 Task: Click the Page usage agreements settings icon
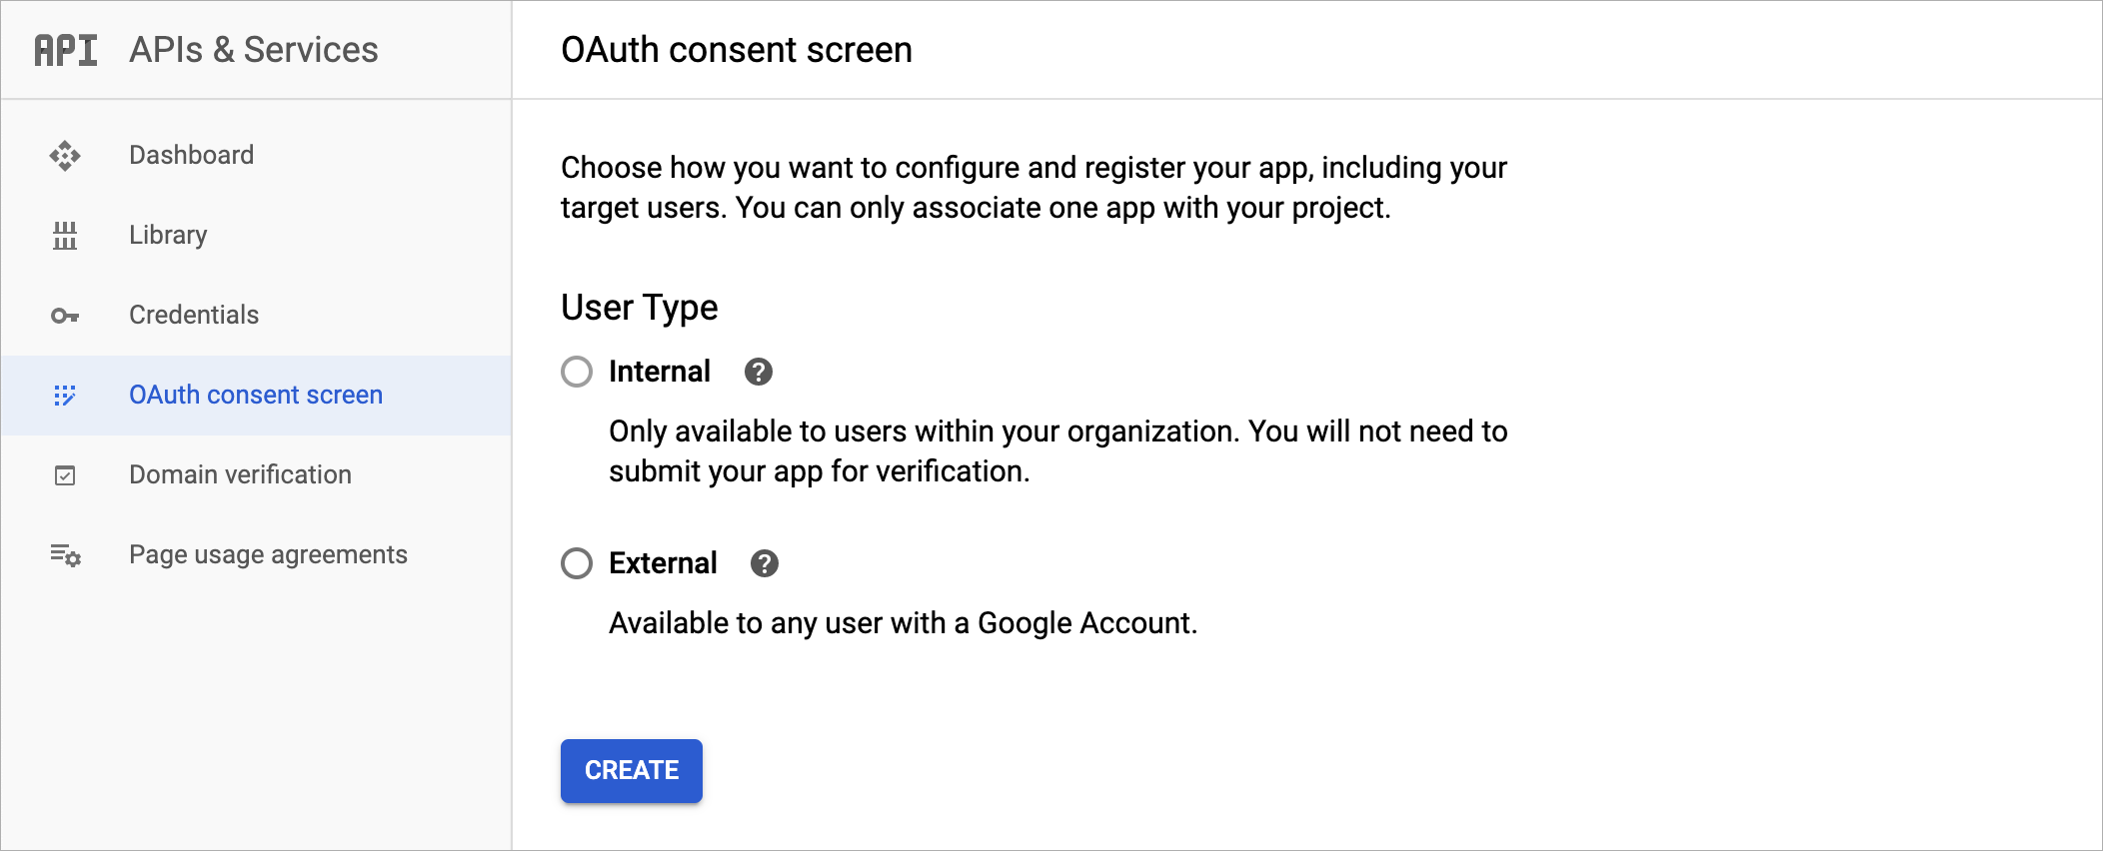coord(65,555)
